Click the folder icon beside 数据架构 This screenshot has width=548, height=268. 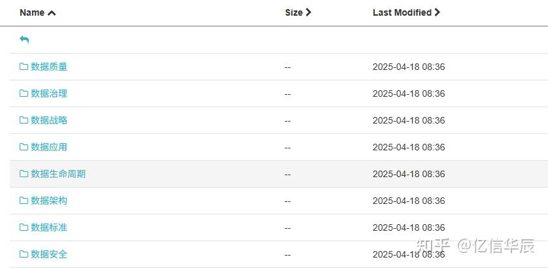pos(24,201)
